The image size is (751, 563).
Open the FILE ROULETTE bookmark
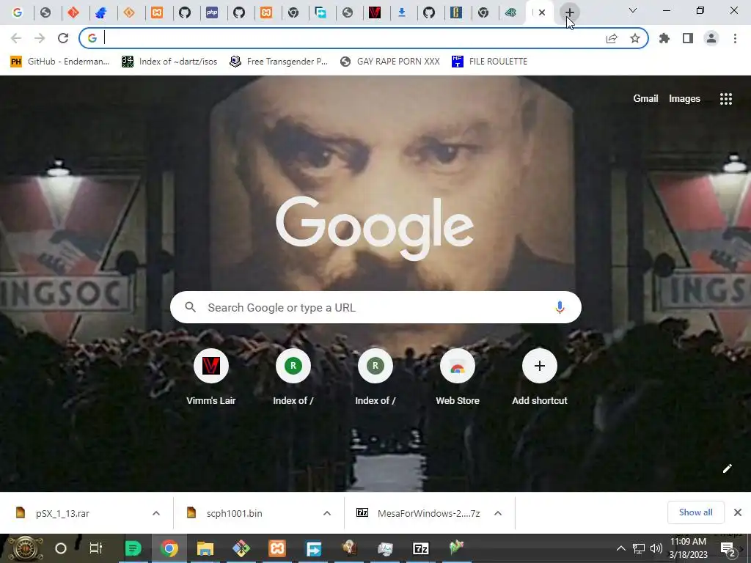click(489, 62)
